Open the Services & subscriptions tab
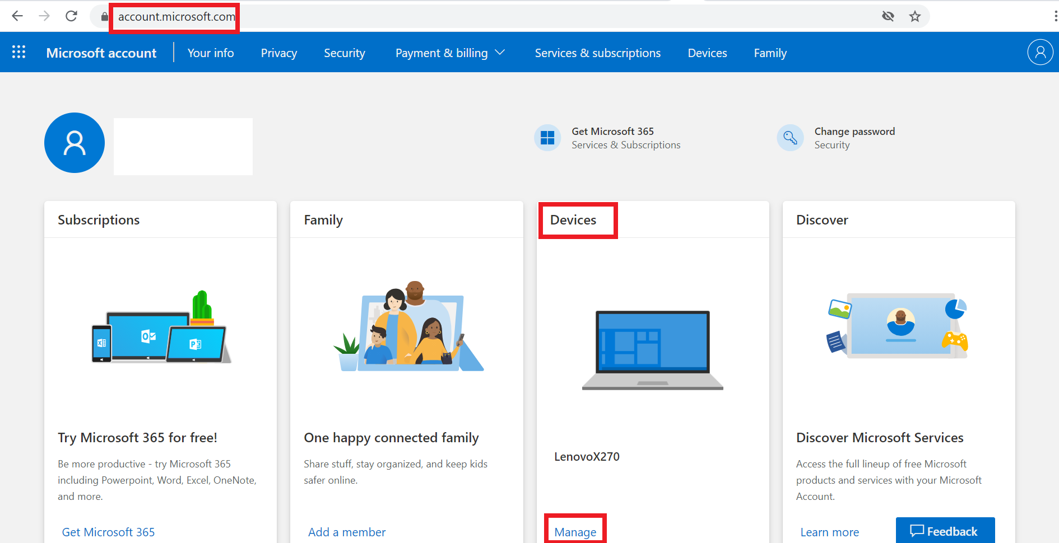The width and height of the screenshot is (1059, 543). point(598,53)
